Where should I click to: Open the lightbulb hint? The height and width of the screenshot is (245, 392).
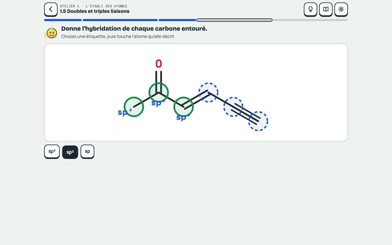click(x=311, y=9)
